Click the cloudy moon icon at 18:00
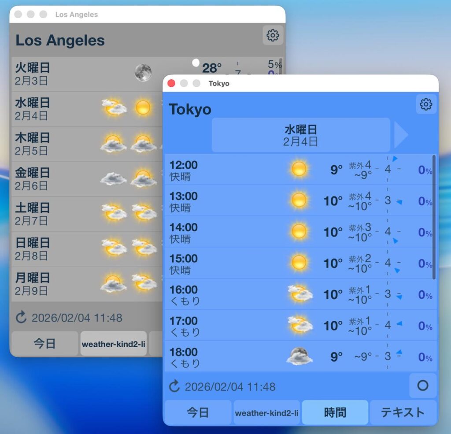The image size is (451, 434). coord(299,356)
